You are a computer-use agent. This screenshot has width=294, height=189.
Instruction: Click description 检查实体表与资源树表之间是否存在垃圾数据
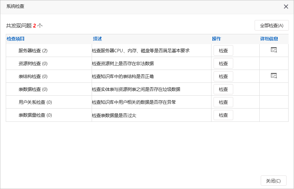(x=136, y=89)
